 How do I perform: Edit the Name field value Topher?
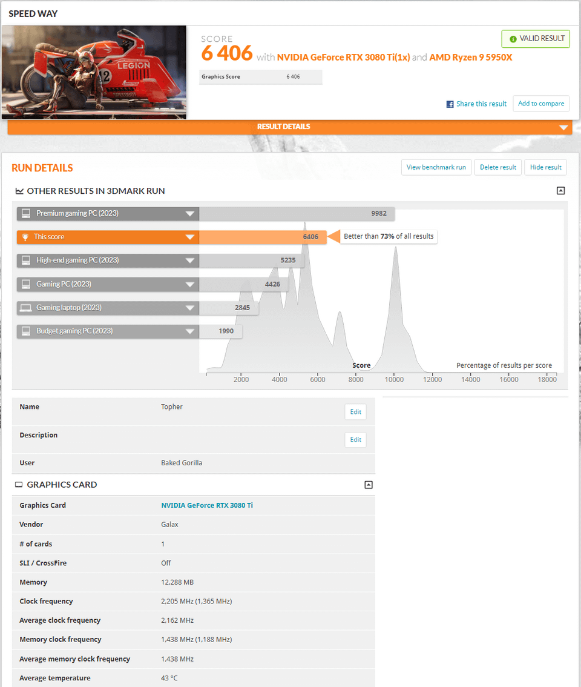coord(355,412)
